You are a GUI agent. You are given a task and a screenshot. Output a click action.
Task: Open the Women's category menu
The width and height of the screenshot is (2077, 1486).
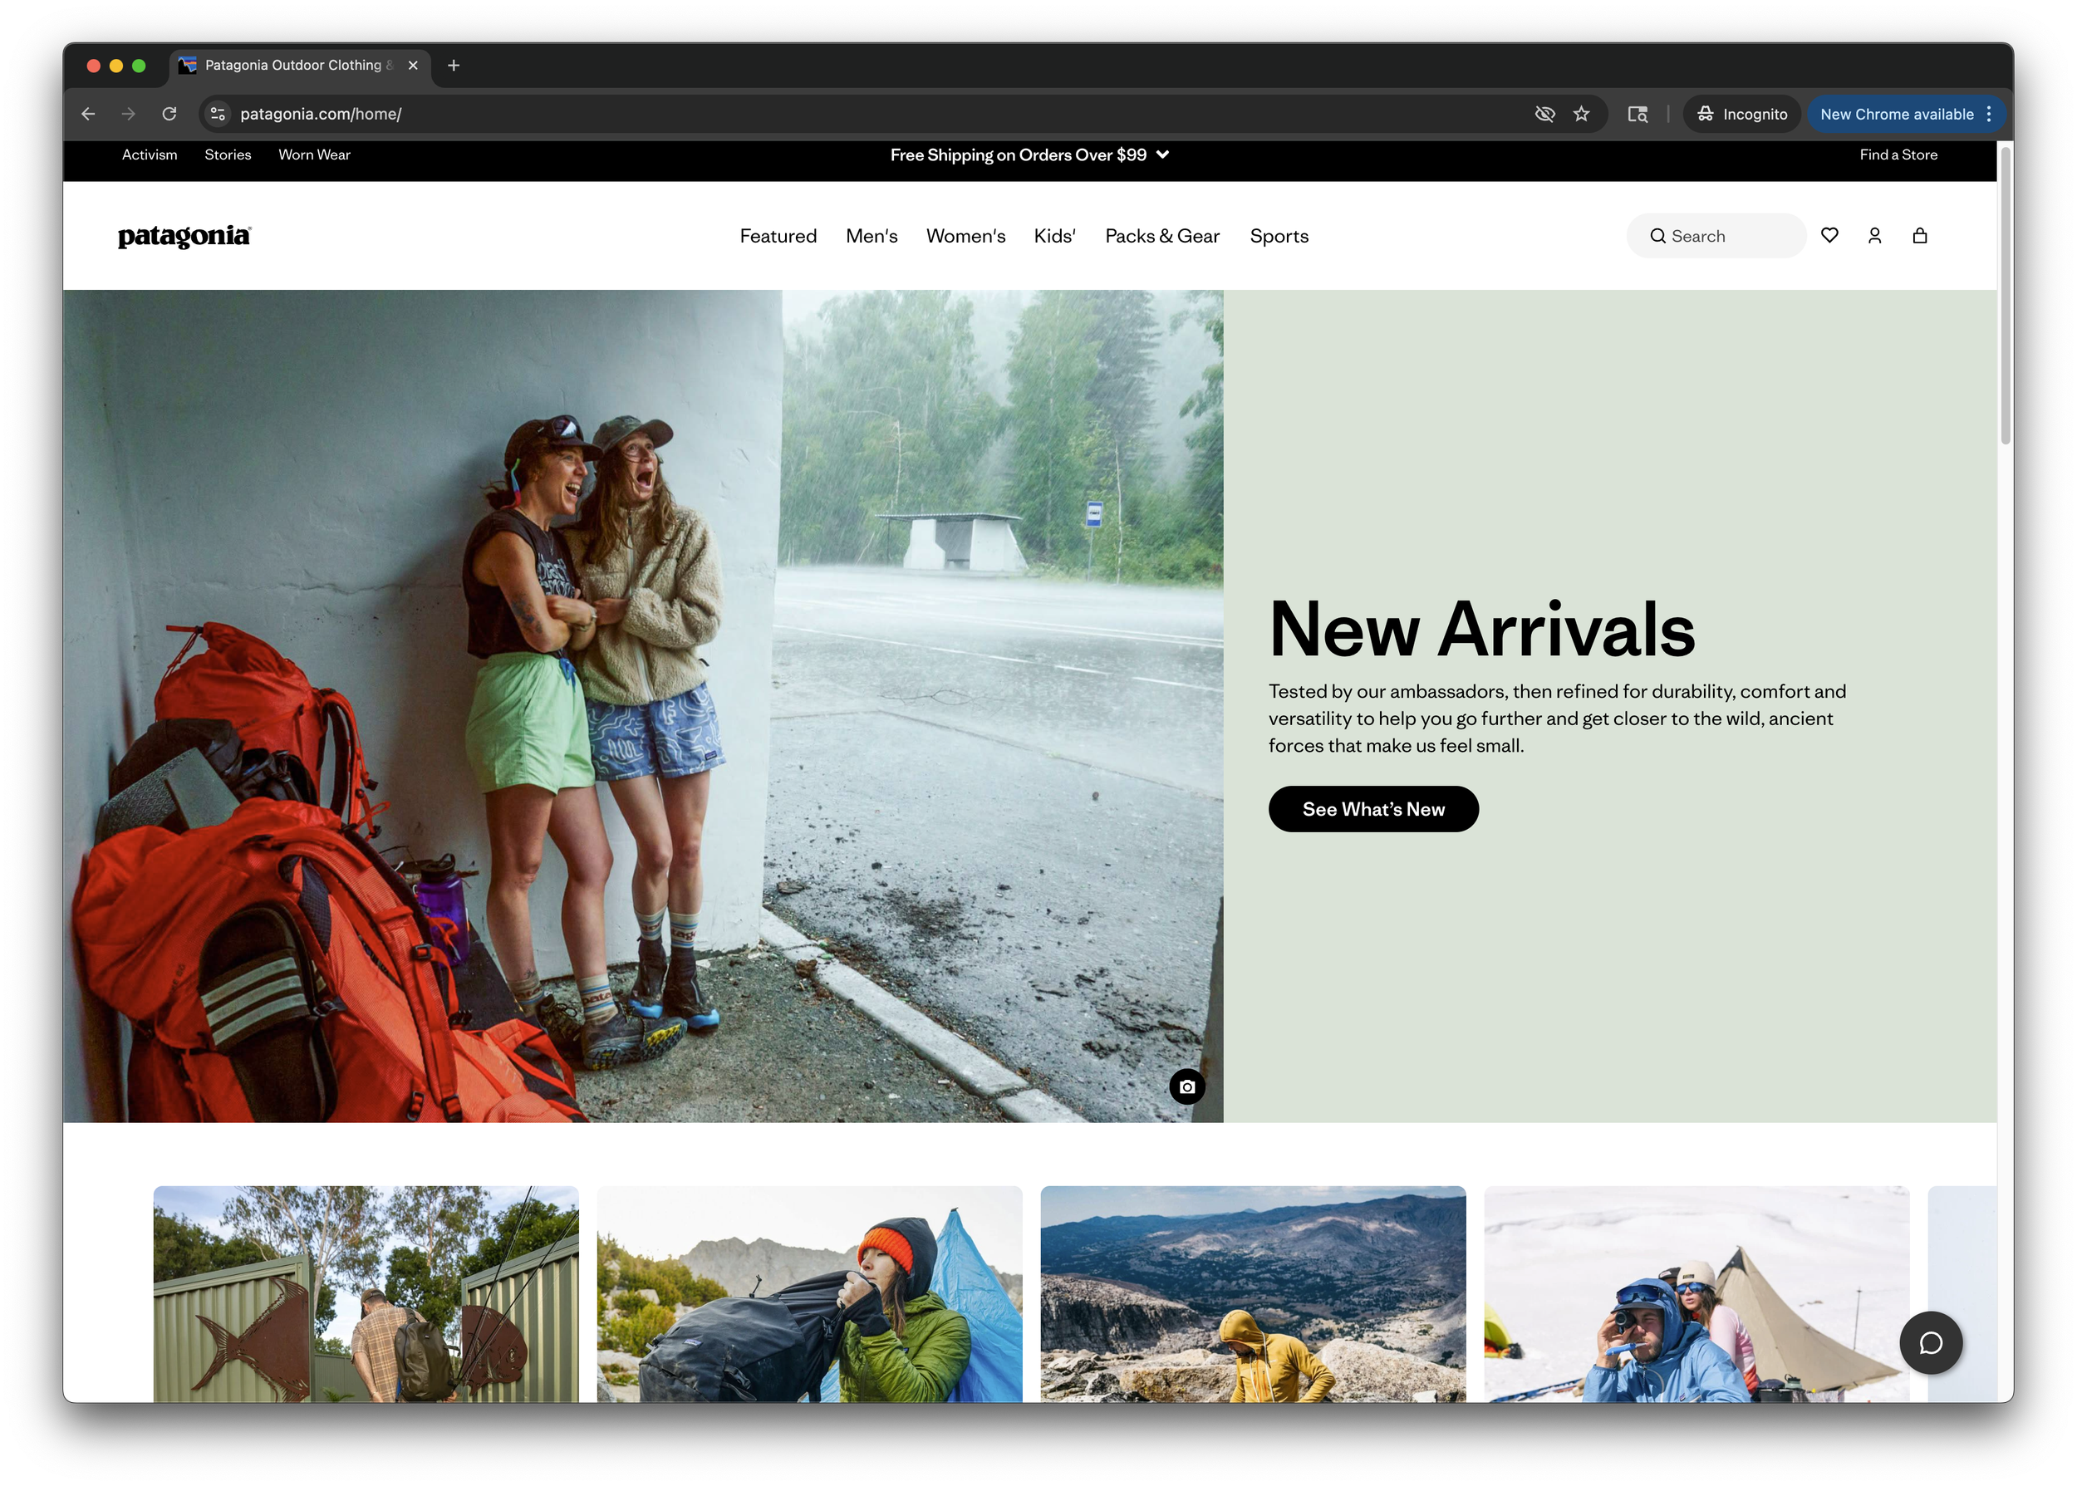(965, 236)
